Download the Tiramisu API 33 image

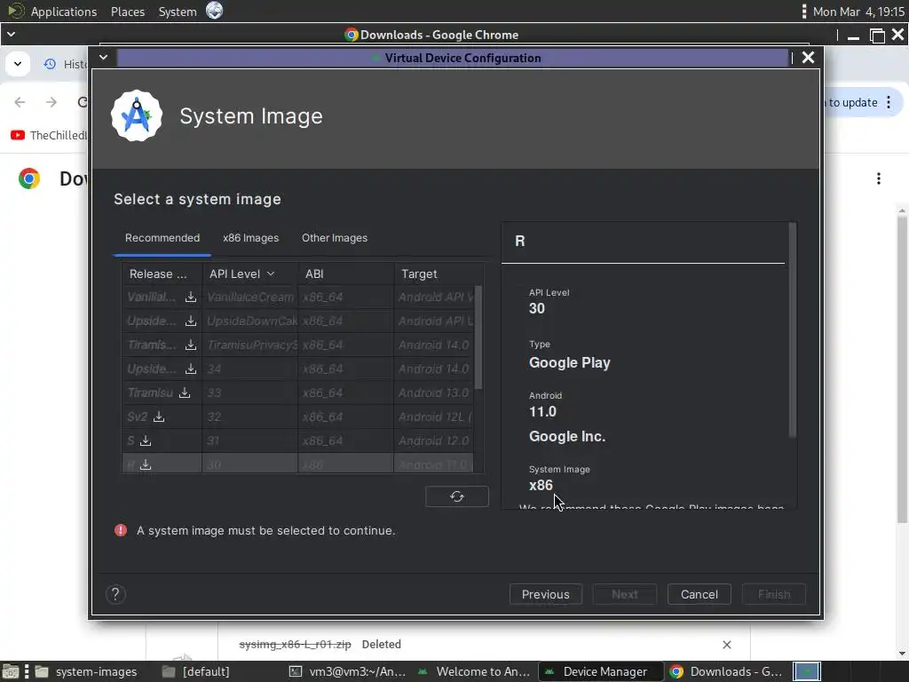pos(185,393)
